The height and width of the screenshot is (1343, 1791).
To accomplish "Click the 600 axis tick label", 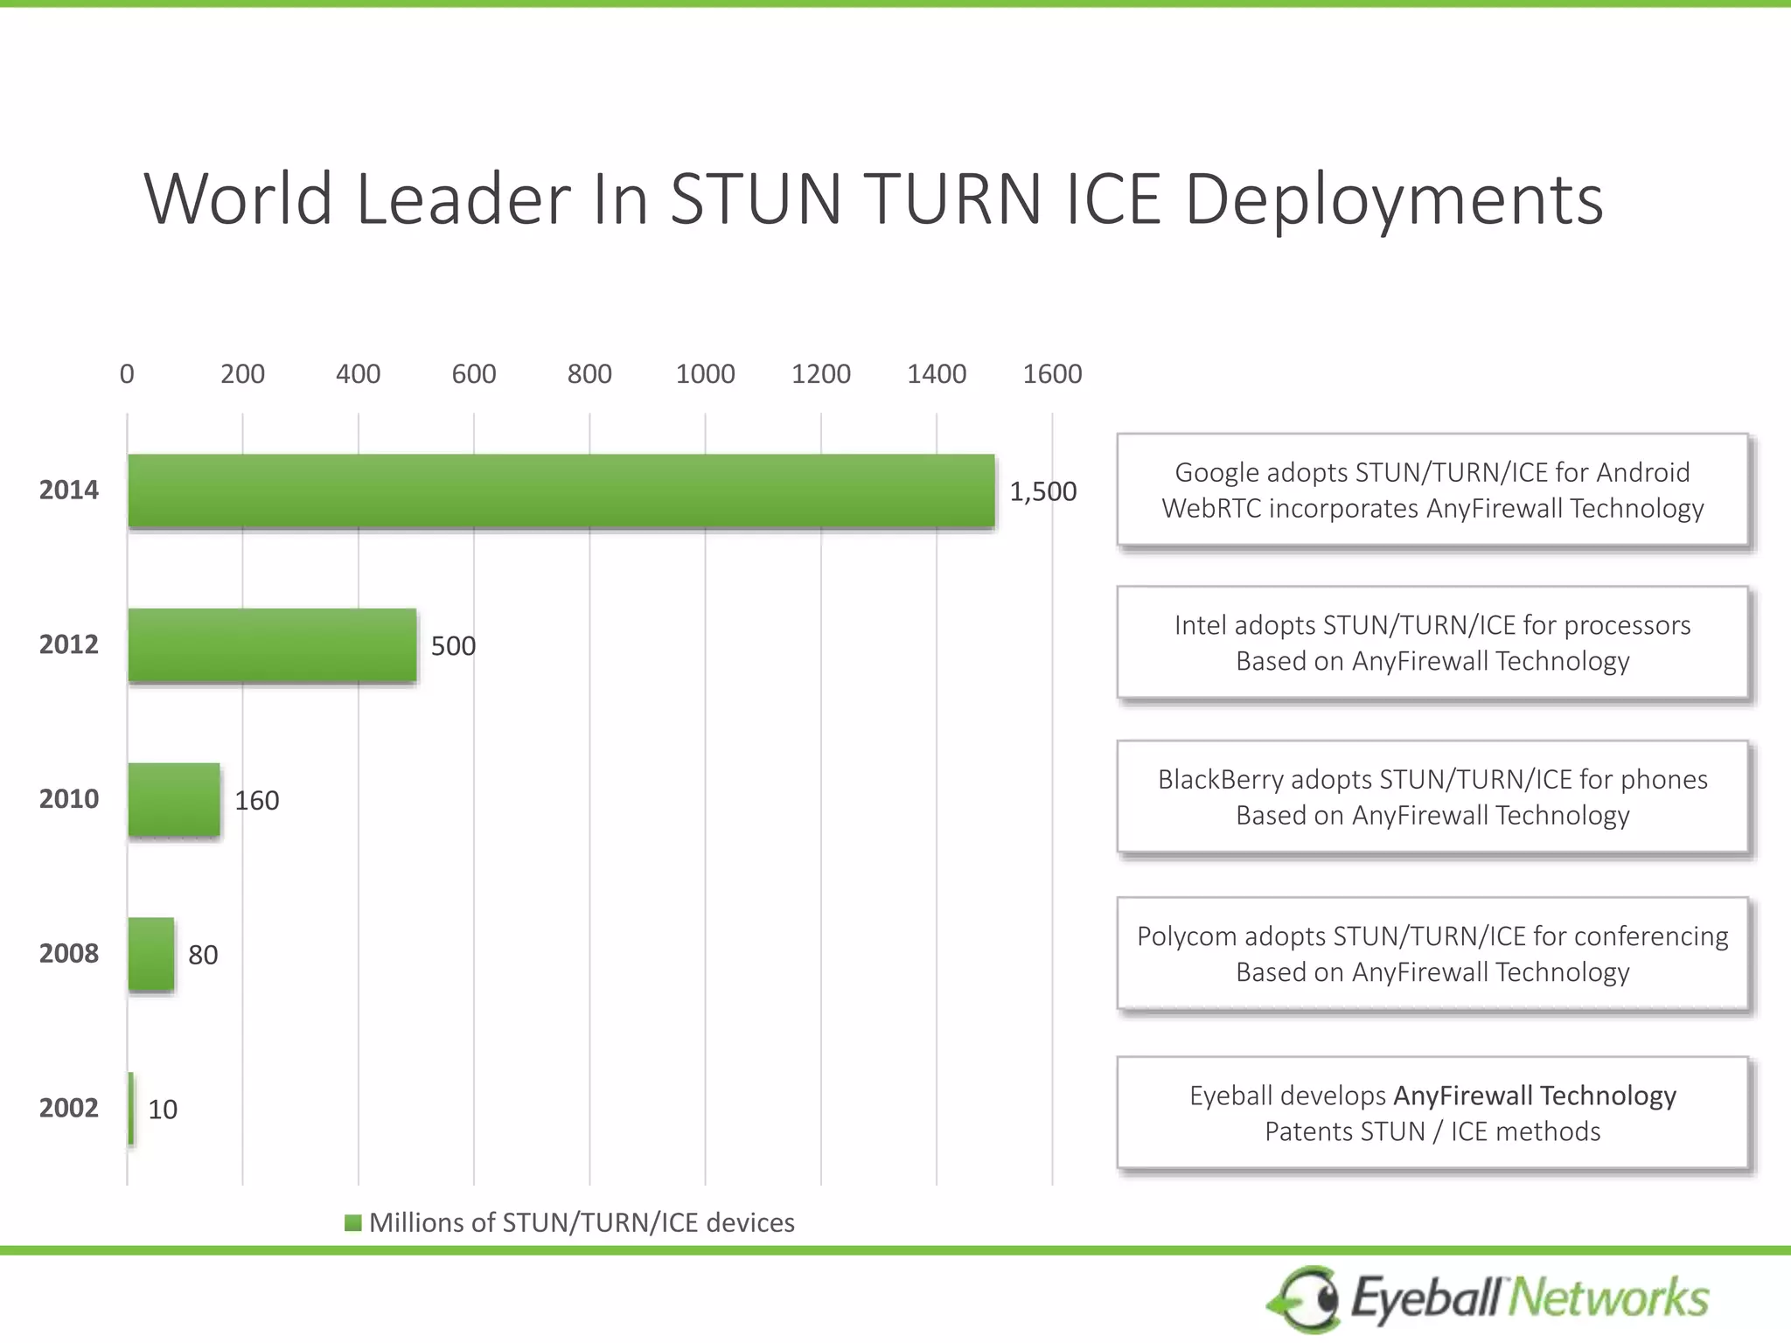I will (474, 374).
